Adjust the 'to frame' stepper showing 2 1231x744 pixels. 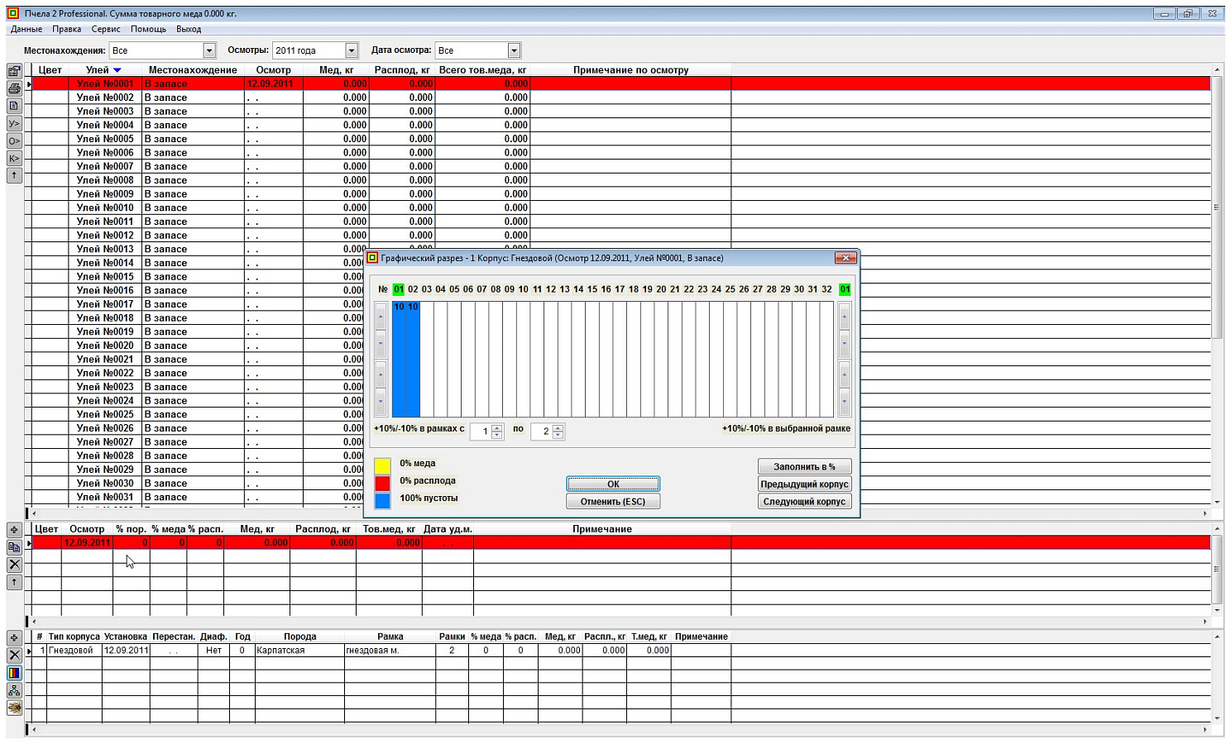558,432
